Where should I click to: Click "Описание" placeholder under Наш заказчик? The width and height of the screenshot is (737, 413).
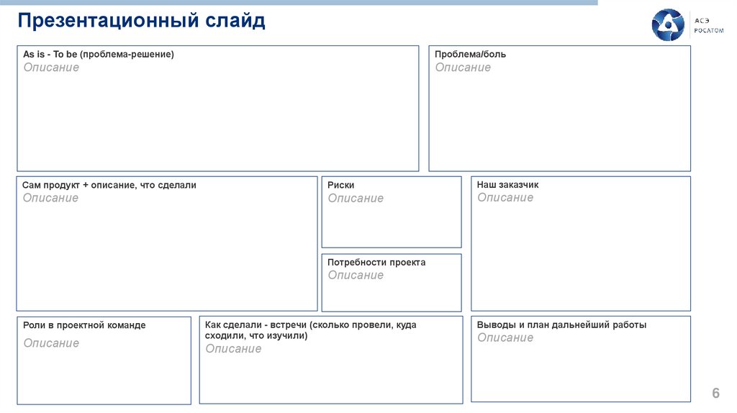pos(505,197)
